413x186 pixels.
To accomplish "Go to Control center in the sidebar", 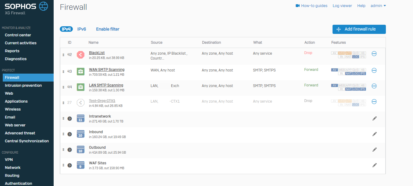I will coord(18,35).
